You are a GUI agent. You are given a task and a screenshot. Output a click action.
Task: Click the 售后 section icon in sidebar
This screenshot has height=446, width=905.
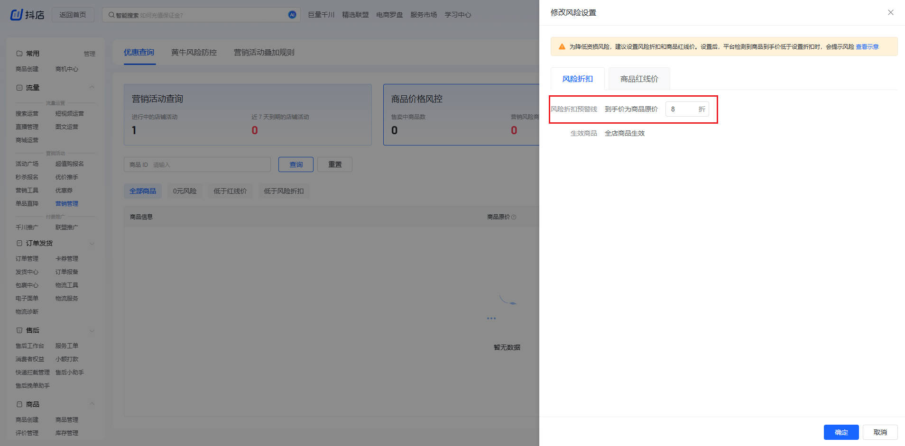pos(19,330)
